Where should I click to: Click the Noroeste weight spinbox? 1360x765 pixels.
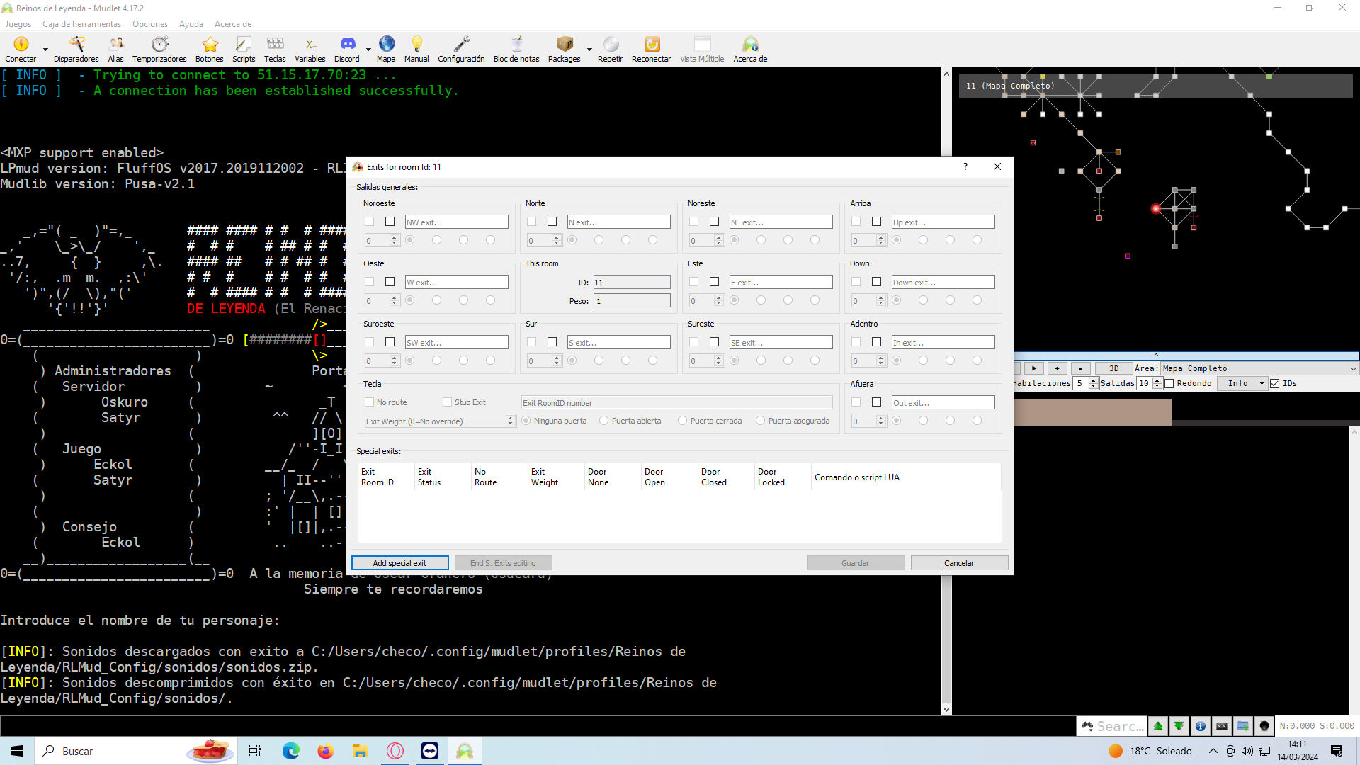[x=382, y=241]
